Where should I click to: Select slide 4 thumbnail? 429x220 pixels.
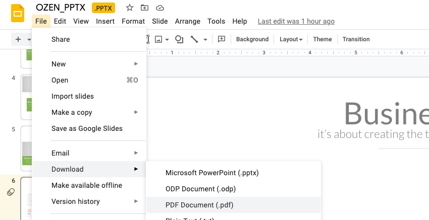click(26, 97)
